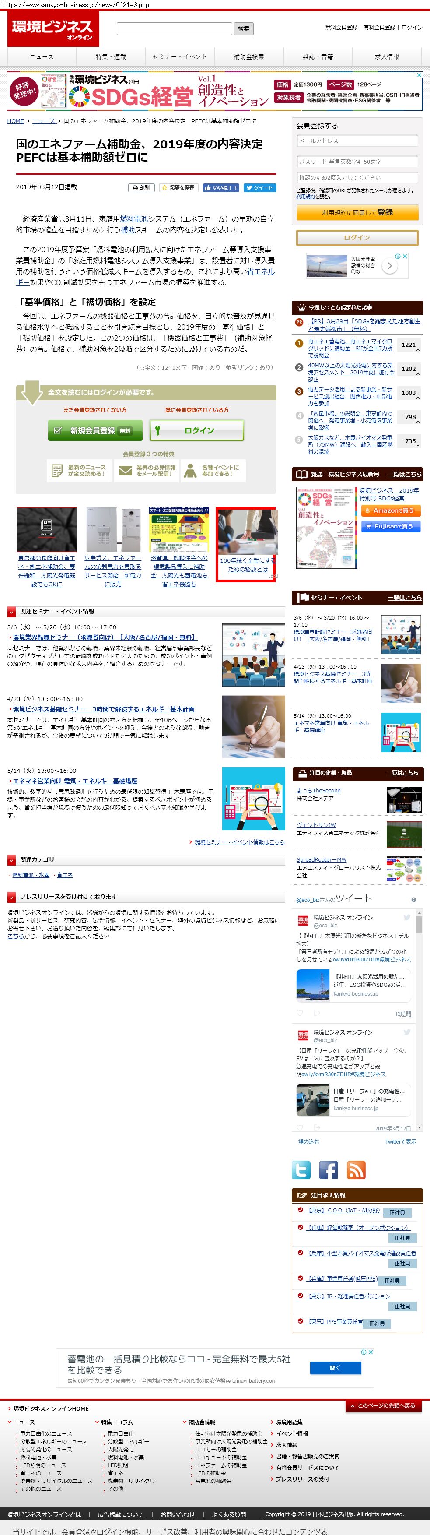The height and width of the screenshot is (1535, 430).
Task: Open 【東京】ＣＯＯ（IoT・AI分野） job listing
Action: [344, 1210]
